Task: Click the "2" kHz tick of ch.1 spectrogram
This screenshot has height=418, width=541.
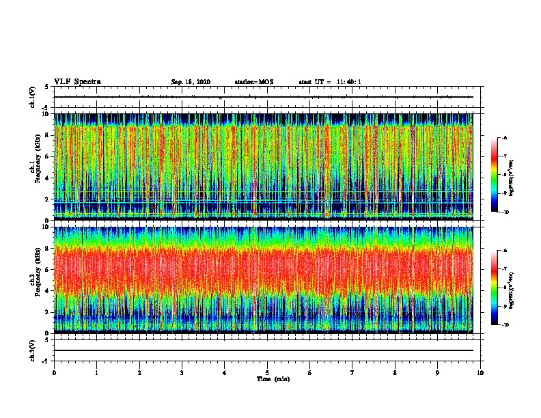Action: [48, 199]
